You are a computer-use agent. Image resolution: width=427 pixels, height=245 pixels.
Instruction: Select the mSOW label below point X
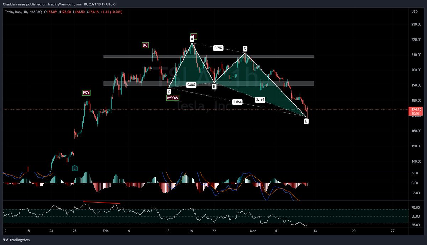[x=172, y=98]
